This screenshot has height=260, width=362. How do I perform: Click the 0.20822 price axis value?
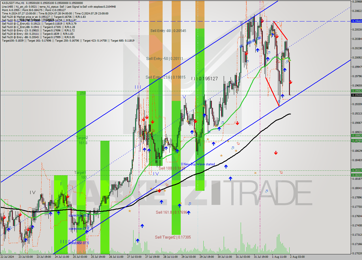click(x=357, y=11)
